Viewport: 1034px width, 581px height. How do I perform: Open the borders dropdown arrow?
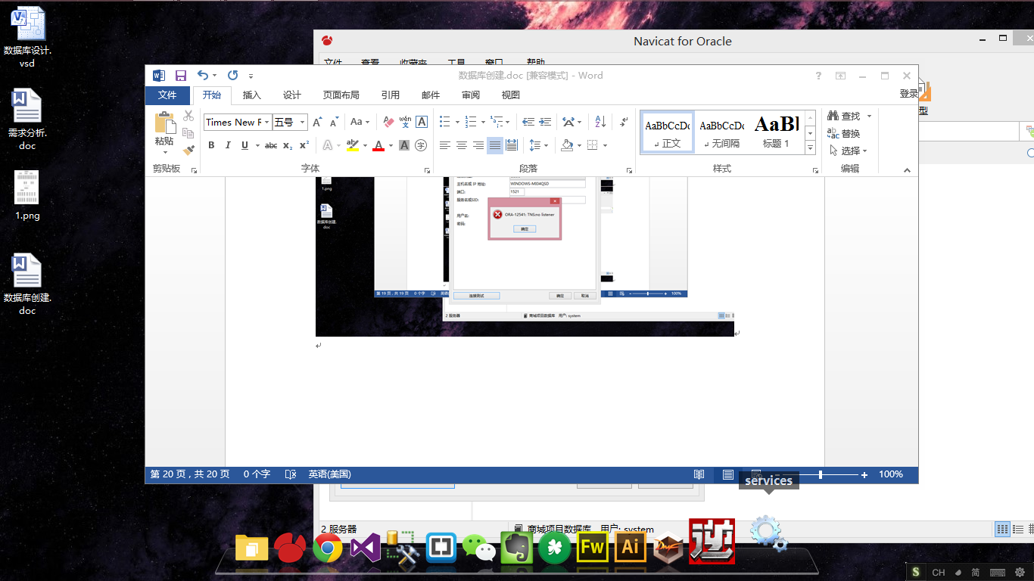(x=606, y=145)
